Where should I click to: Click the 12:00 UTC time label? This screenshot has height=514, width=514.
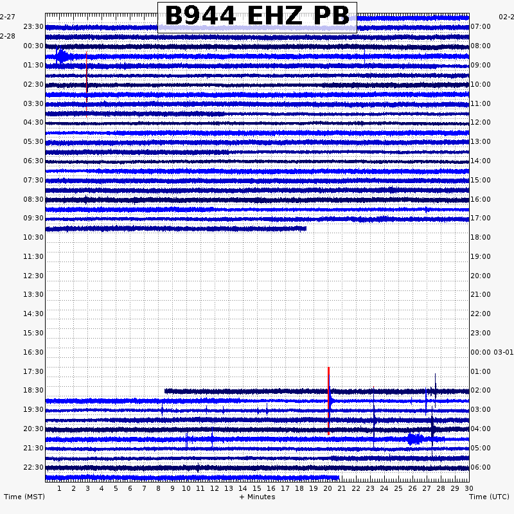tap(481, 123)
